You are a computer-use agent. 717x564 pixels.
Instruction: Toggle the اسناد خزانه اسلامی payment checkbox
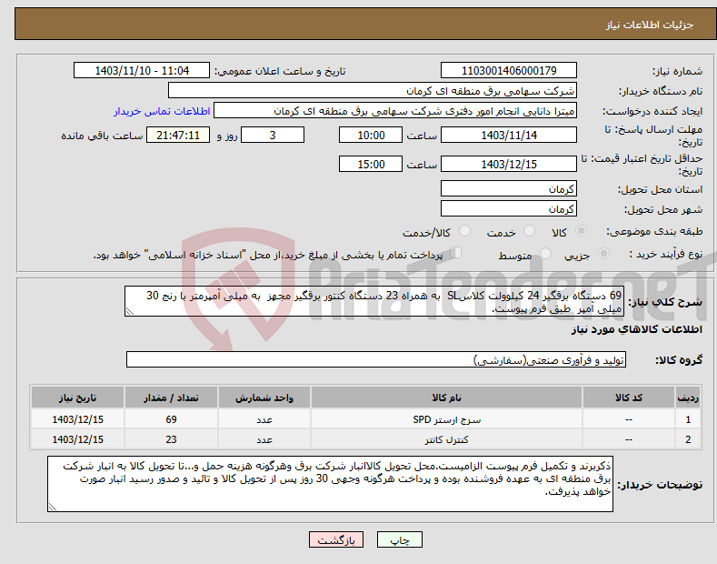455,253
